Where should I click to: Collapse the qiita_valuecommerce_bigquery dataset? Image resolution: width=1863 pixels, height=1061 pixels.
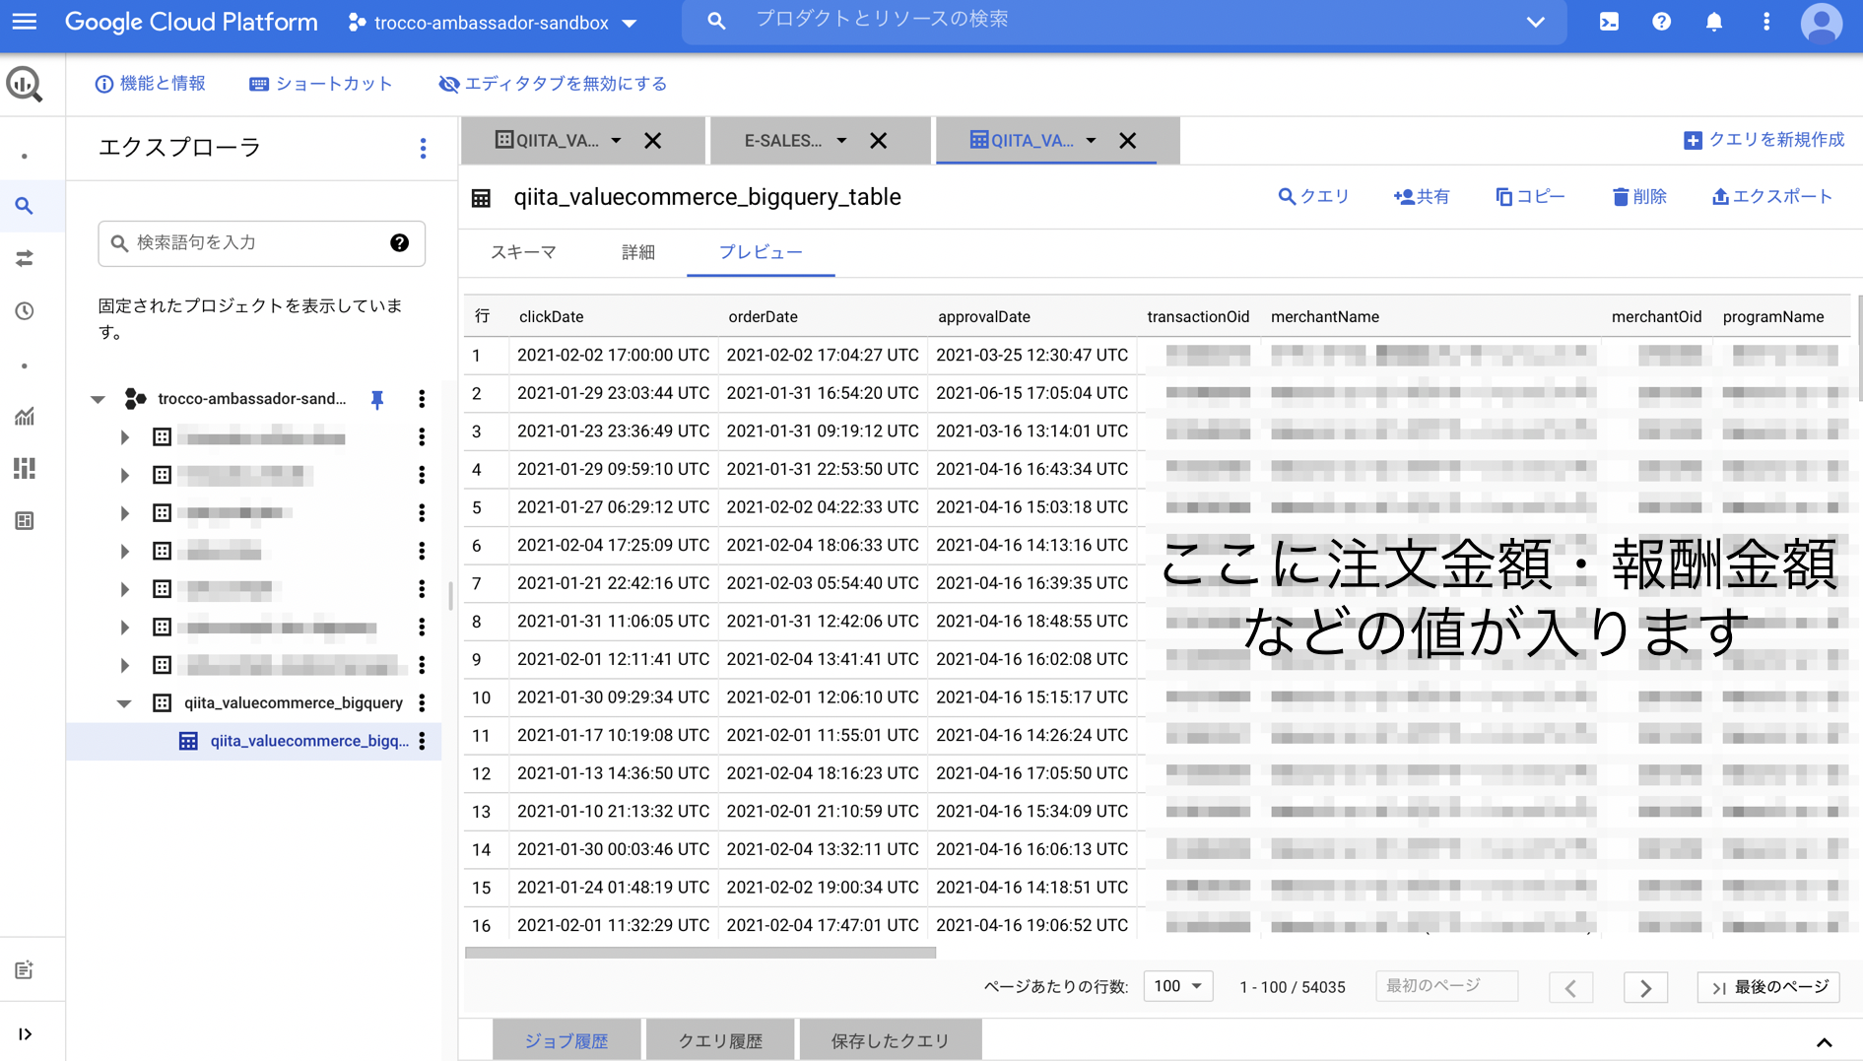coord(124,703)
